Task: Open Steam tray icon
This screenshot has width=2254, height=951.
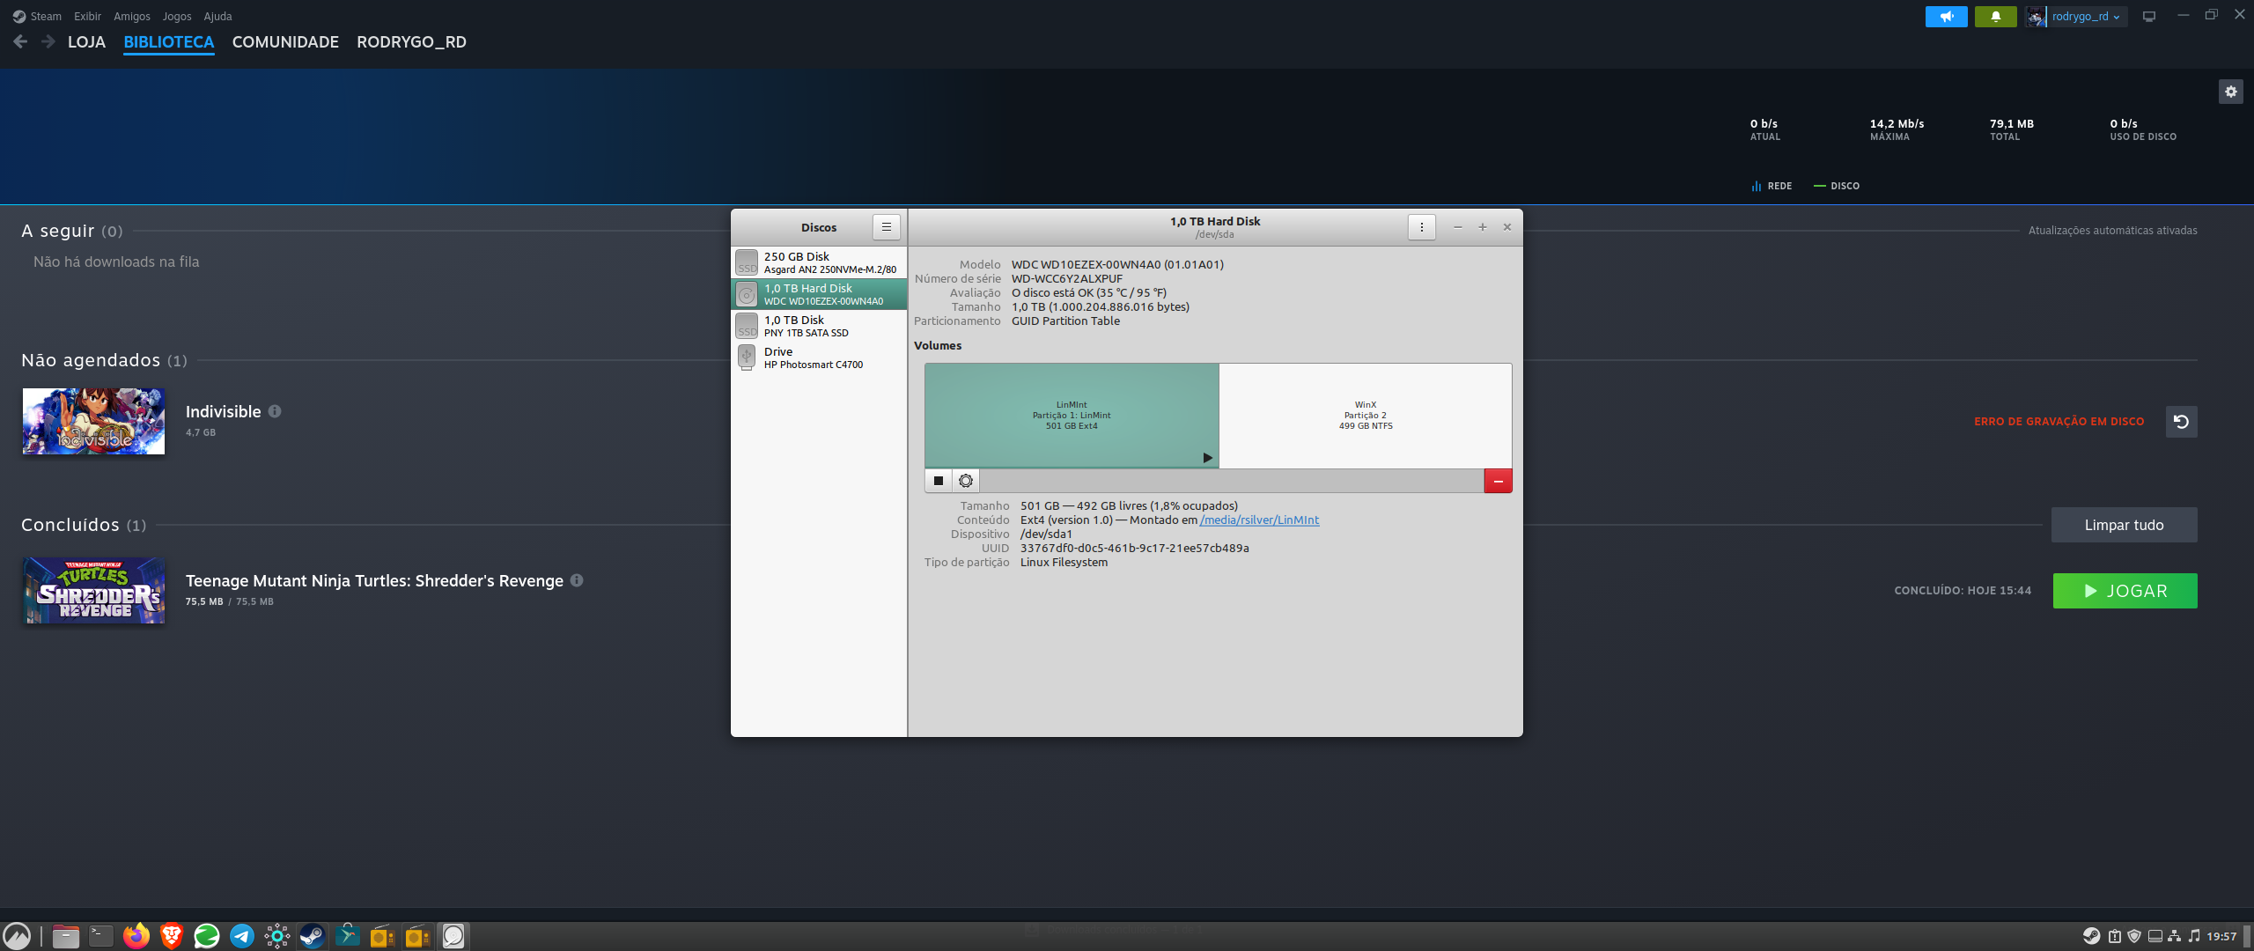Action: (2091, 936)
